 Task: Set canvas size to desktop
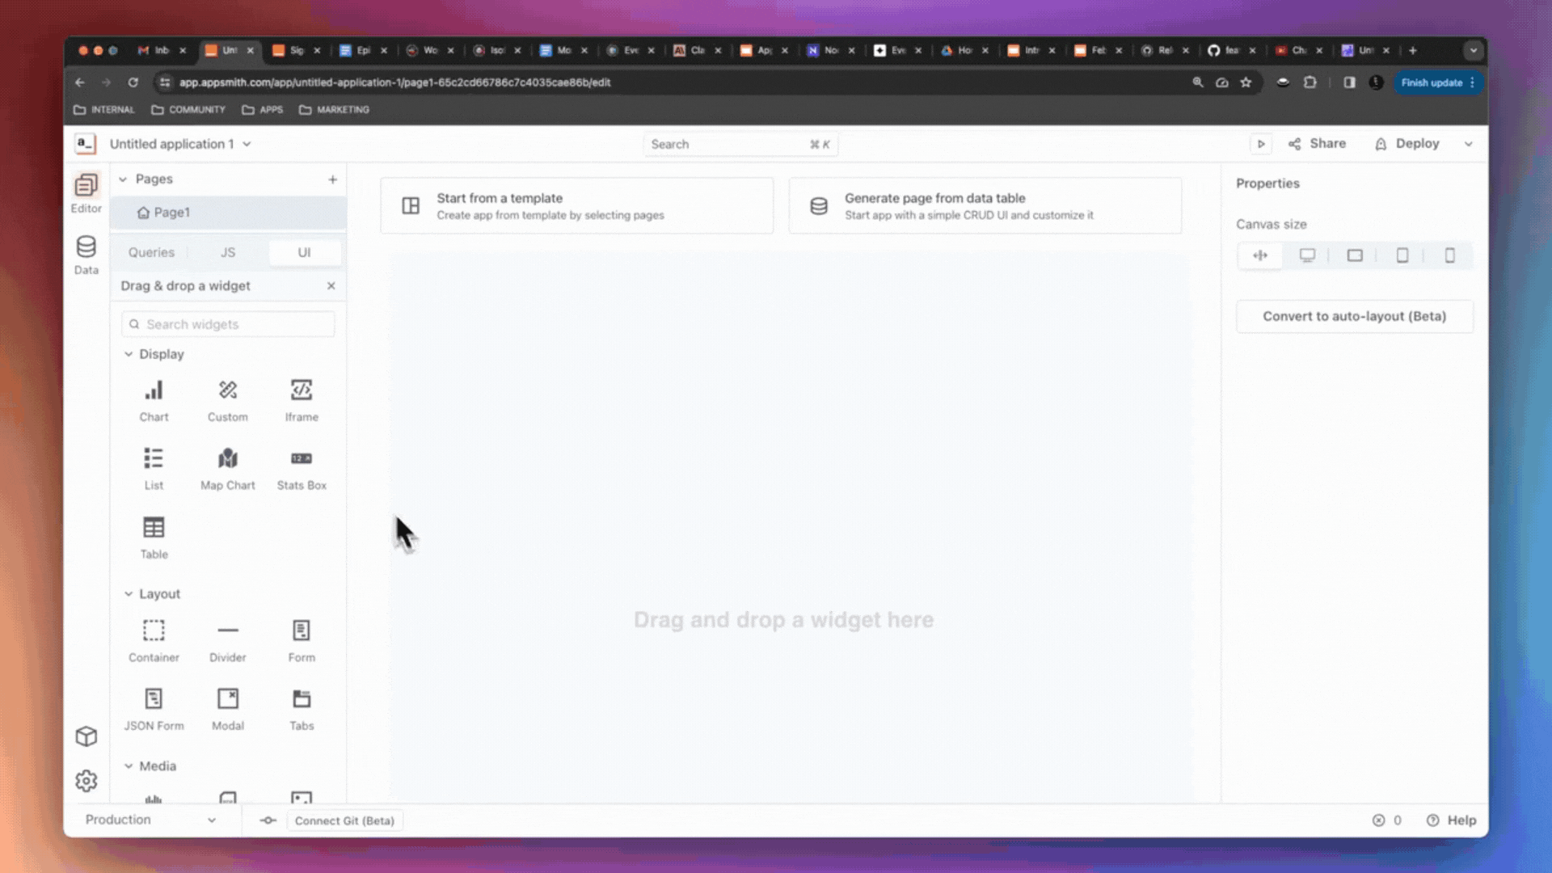(x=1308, y=255)
